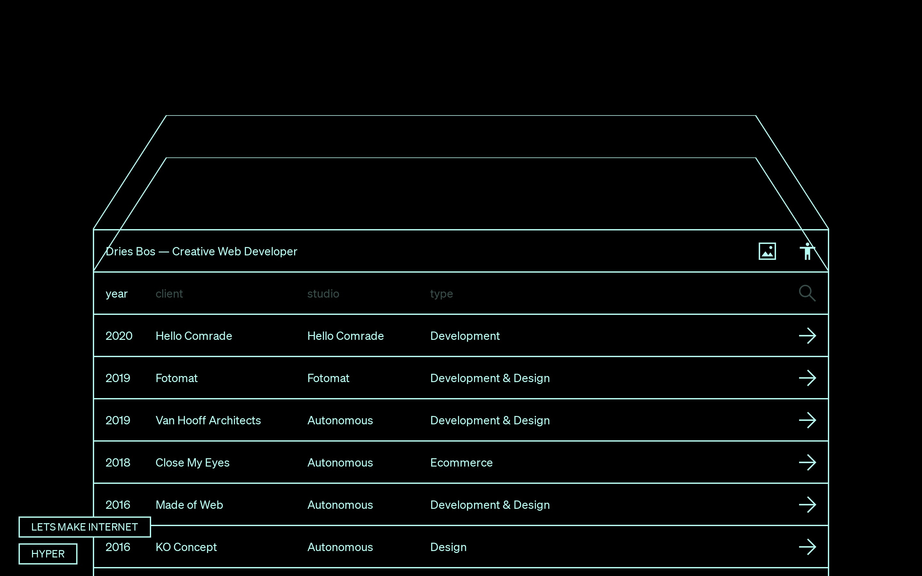Click the Ecommerce type label
Viewport: 922px width, 576px height.
coord(461,463)
